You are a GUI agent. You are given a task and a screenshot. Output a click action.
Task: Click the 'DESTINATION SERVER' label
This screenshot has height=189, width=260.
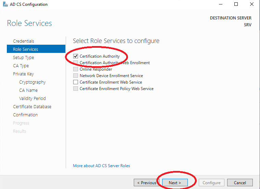[231, 18]
